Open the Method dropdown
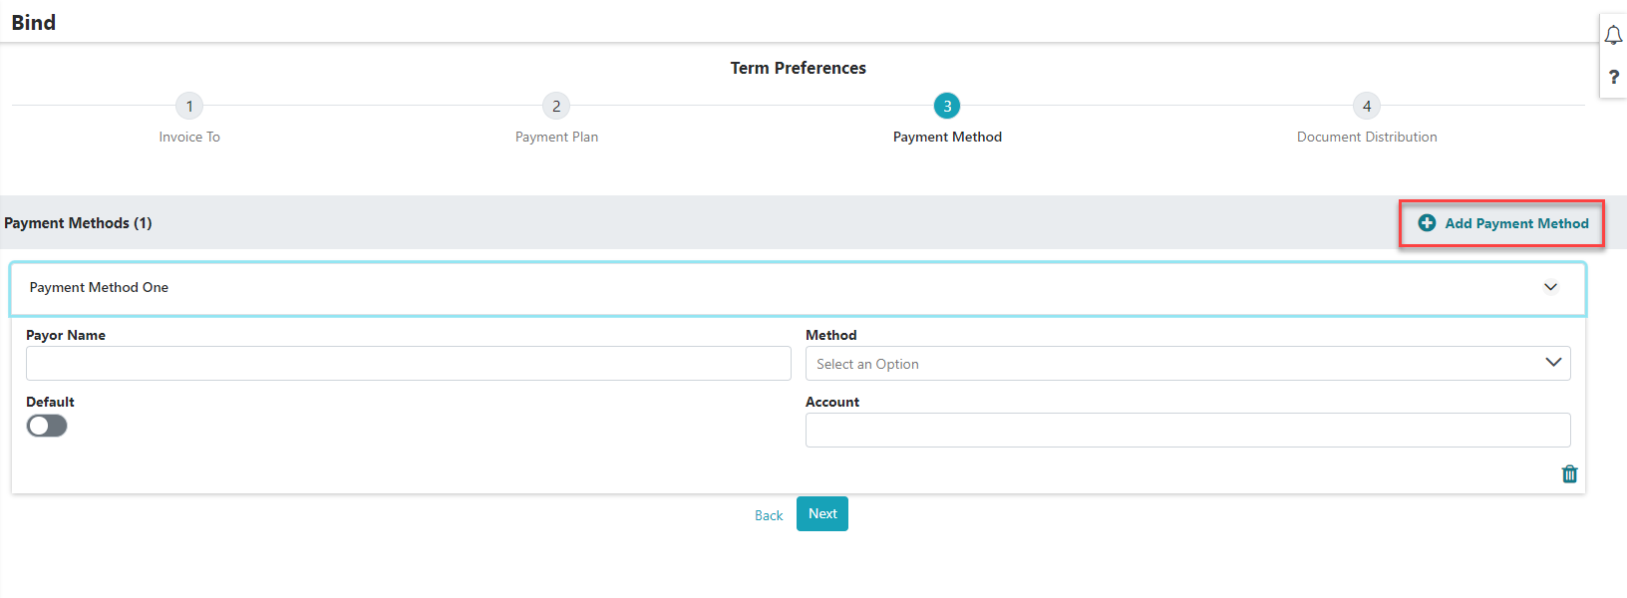 tap(1187, 364)
